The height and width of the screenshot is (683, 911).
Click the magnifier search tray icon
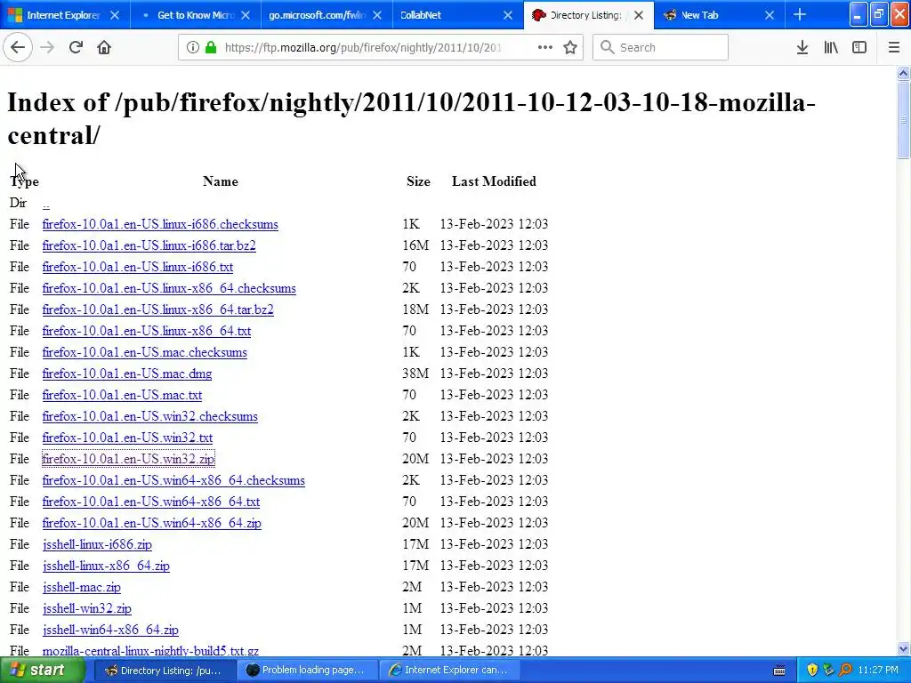846,671
